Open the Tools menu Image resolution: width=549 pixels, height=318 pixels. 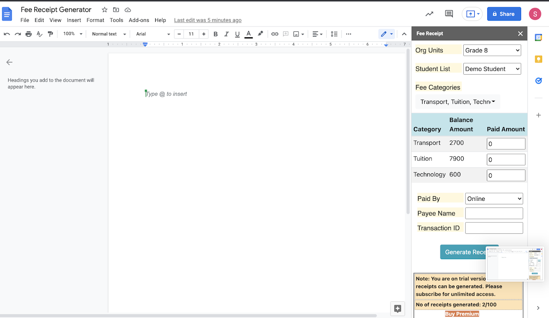[x=116, y=20]
